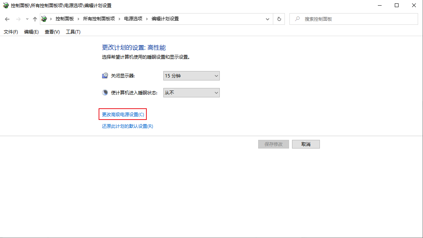This screenshot has width=423, height=238.
Task: Open 更改高级电源设置(C) link
Action: point(123,115)
